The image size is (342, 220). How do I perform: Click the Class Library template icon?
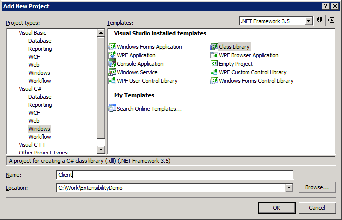click(214, 47)
